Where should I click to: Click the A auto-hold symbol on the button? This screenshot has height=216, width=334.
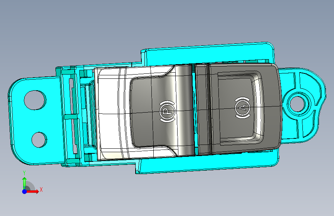point(243,108)
